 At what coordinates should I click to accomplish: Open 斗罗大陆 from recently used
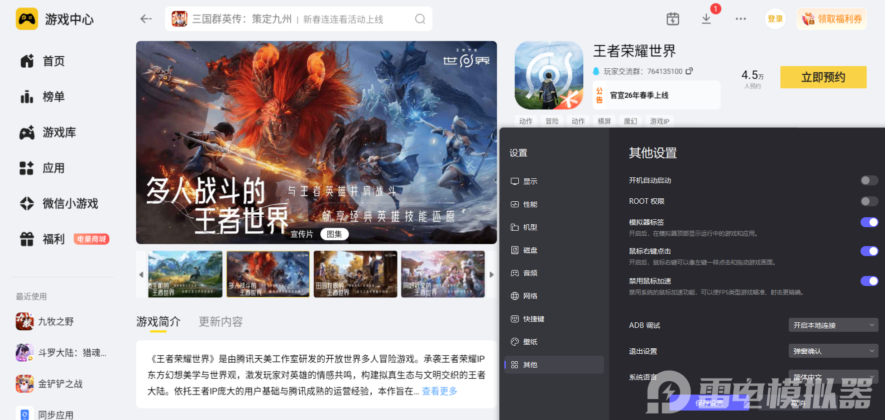pyautogui.click(x=61, y=353)
